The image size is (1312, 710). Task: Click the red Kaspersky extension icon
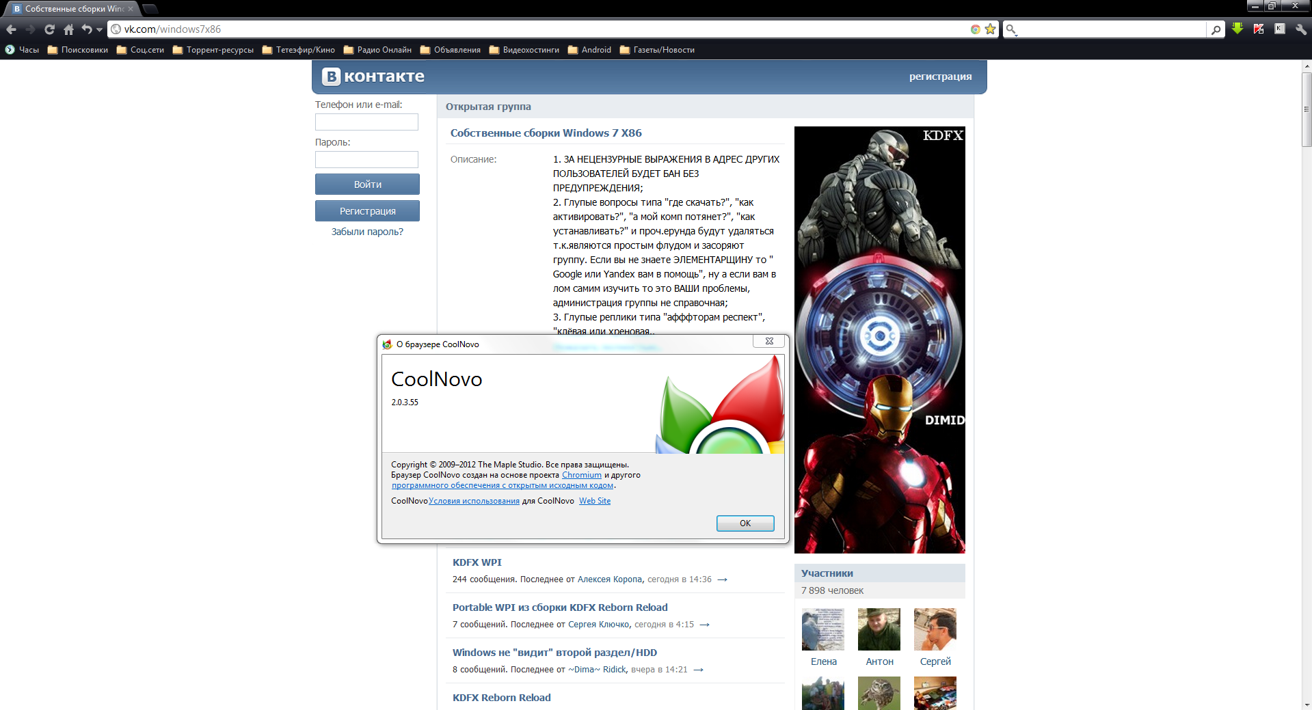[1259, 29]
